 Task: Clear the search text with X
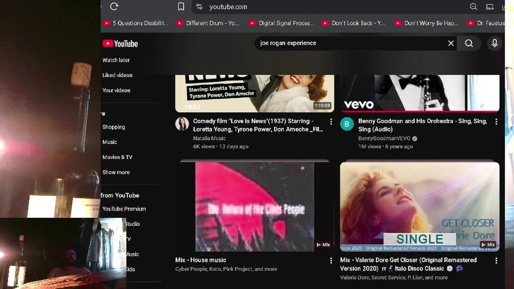pos(451,43)
